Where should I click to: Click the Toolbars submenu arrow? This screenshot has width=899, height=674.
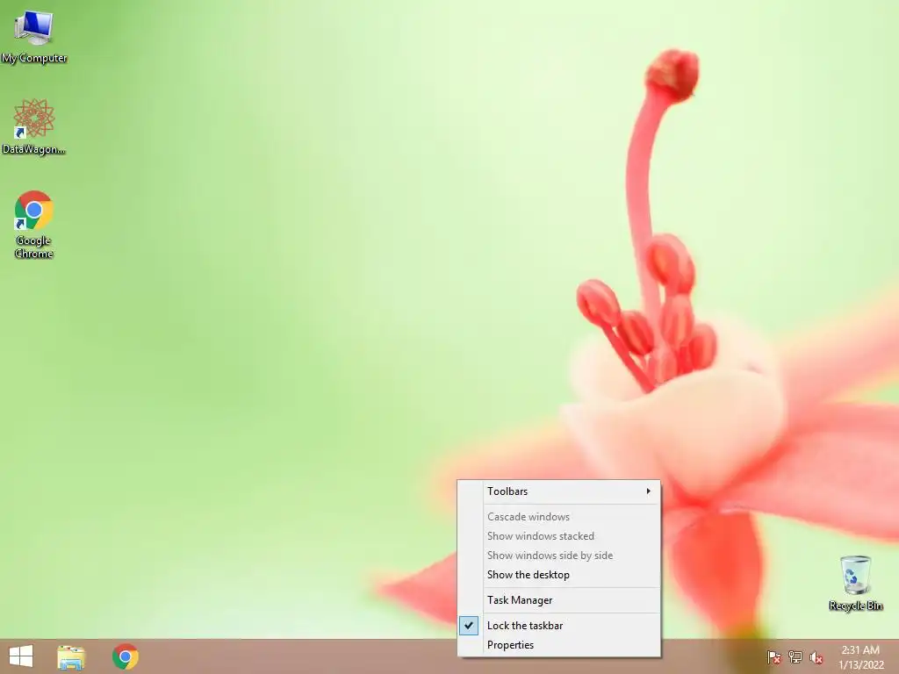pyautogui.click(x=649, y=491)
